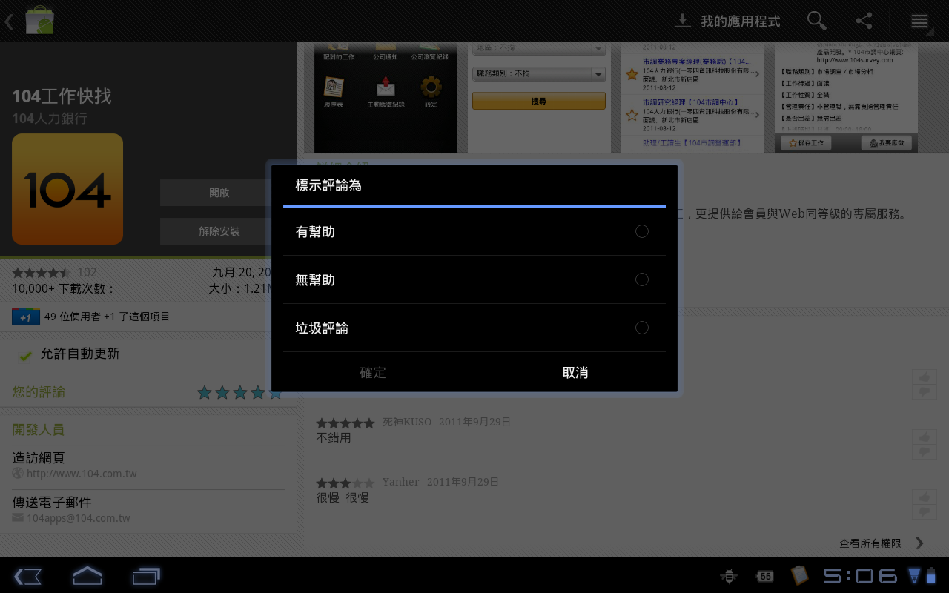
Task: Tap the 5:06 clock in status bar
Action: 860,576
